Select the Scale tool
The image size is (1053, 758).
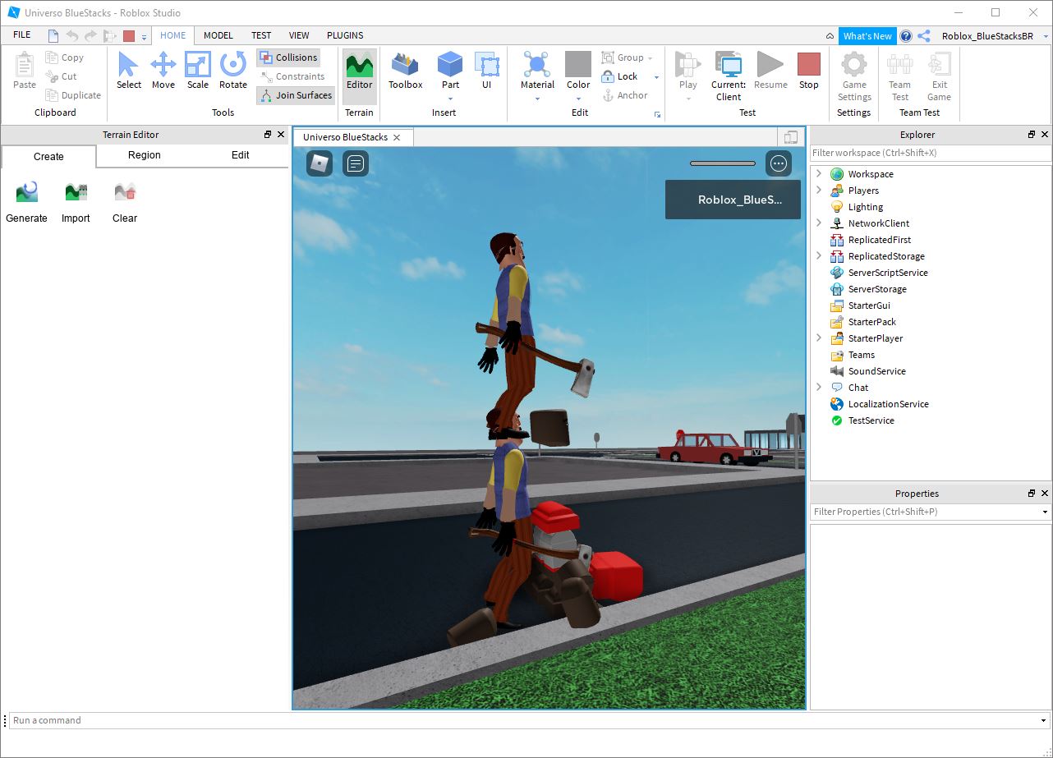[198, 71]
